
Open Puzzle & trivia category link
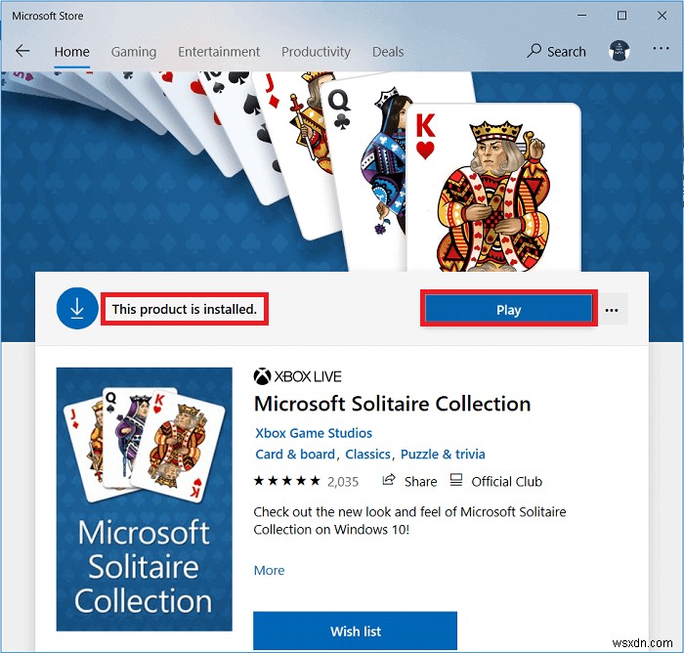(x=443, y=454)
